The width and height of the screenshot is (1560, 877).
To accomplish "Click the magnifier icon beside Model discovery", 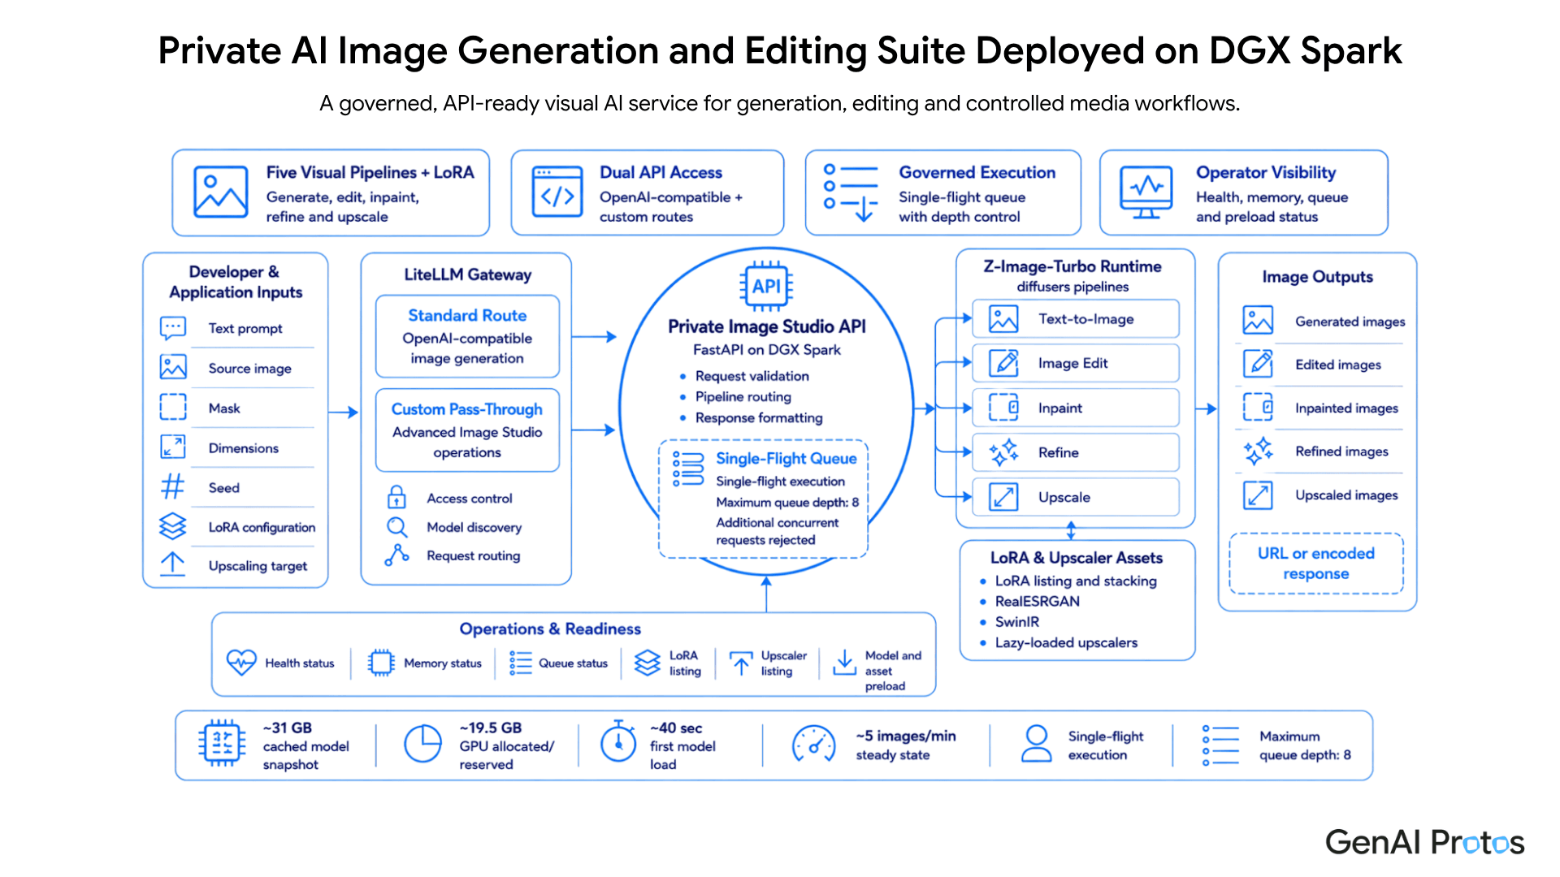I will tap(396, 527).
